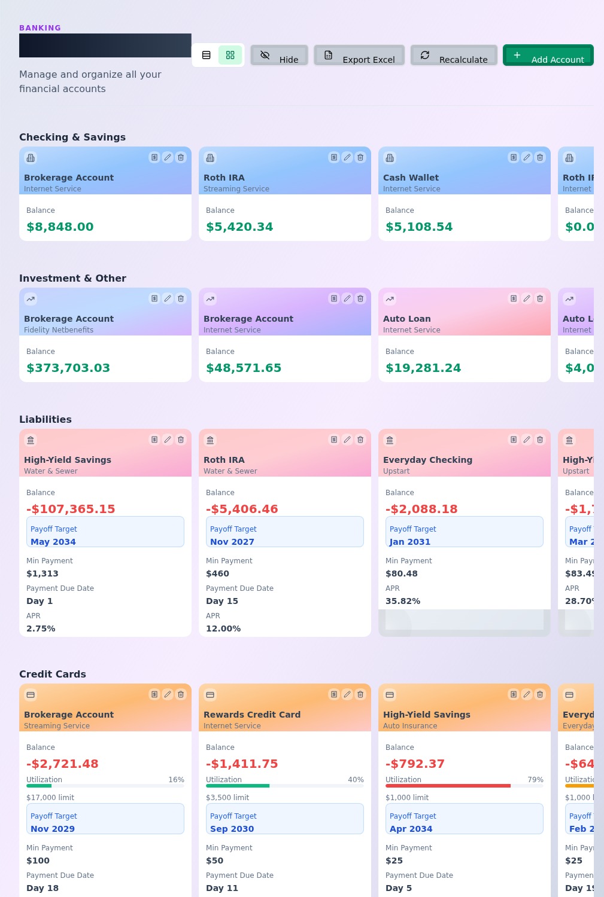604x897 pixels.
Task: Delete the Cash Wallet account
Action: (540, 157)
